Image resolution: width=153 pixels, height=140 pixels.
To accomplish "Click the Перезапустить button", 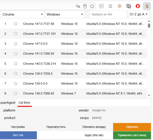I will point(56,127).
